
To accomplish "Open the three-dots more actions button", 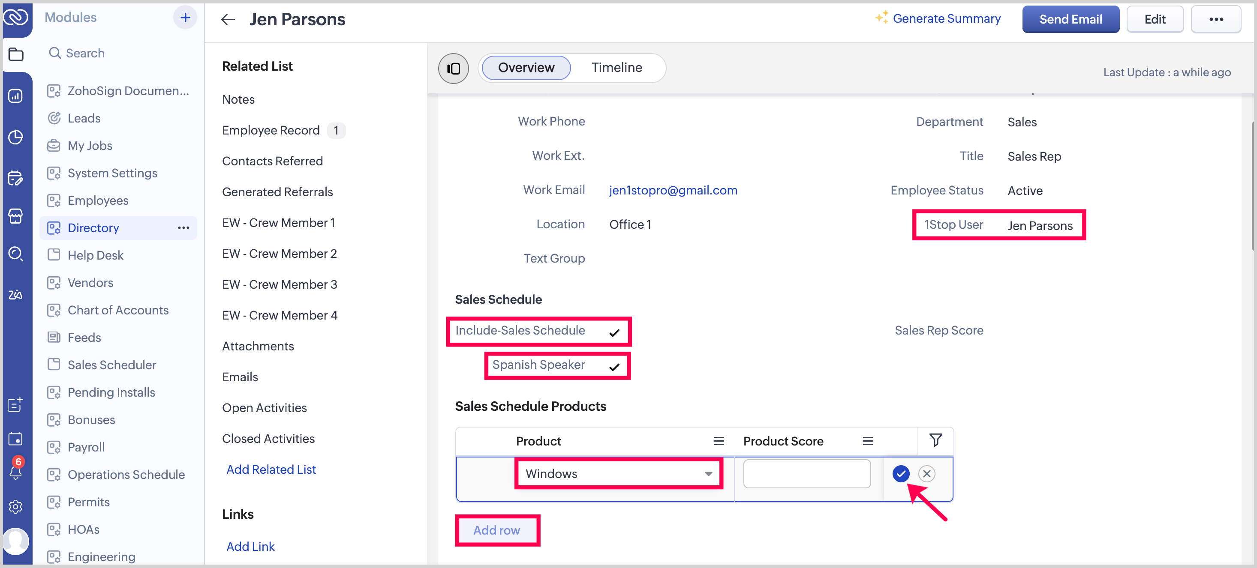I will [1215, 20].
